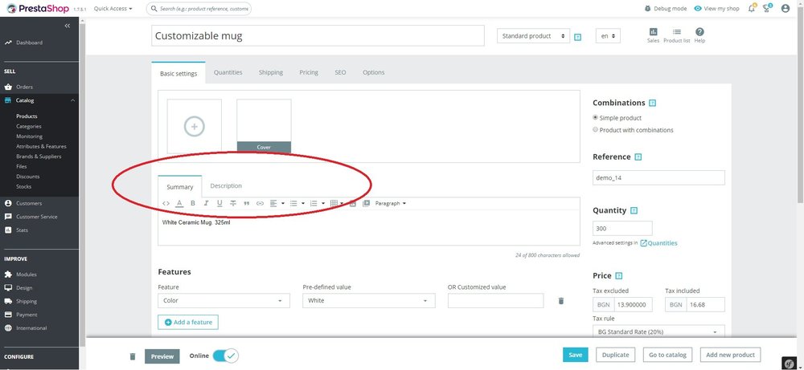The height and width of the screenshot is (370, 804).
Task: Click the Quantity field showing 300
Action: pyautogui.click(x=622, y=228)
